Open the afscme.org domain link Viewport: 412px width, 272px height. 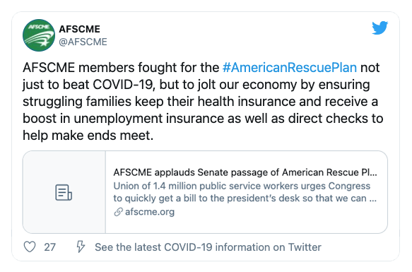[150, 211]
